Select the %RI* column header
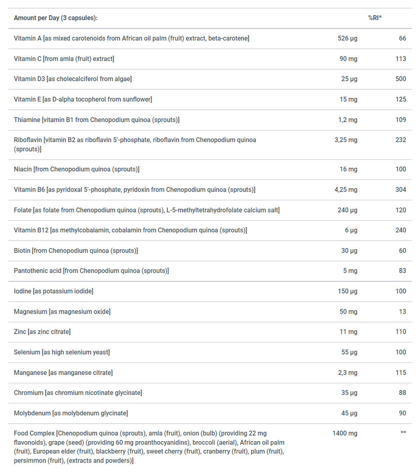Screen dimensions: 418x472 [x=375, y=18]
